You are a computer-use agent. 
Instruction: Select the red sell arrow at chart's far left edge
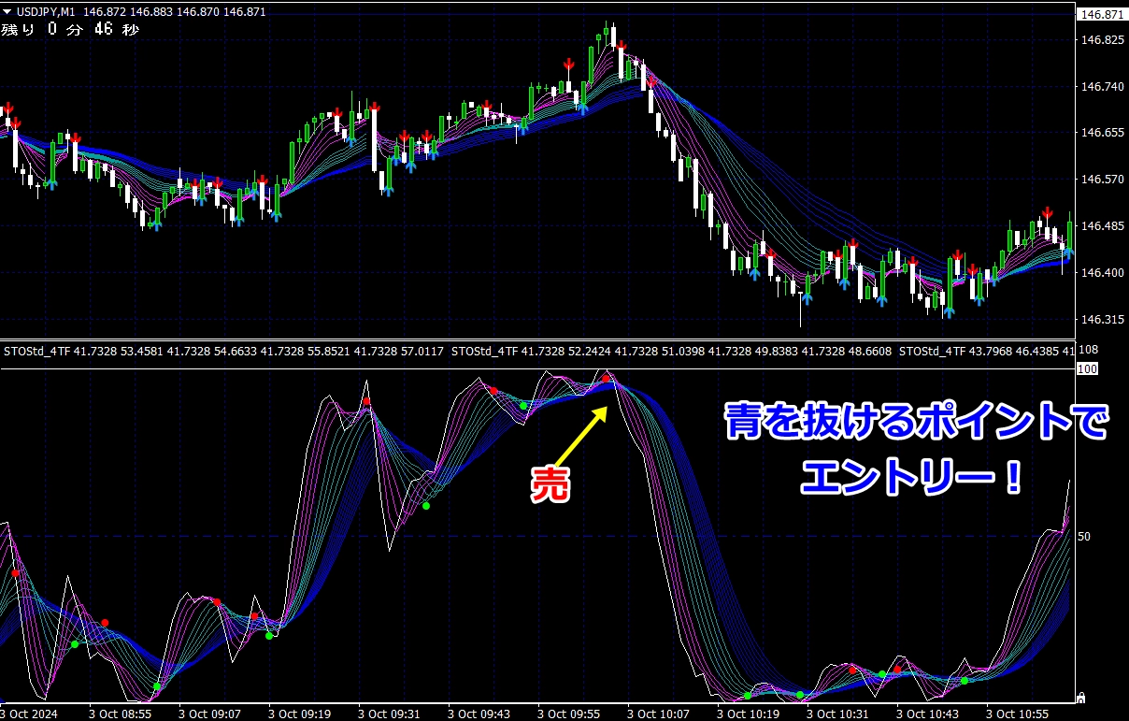[x=8, y=107]
